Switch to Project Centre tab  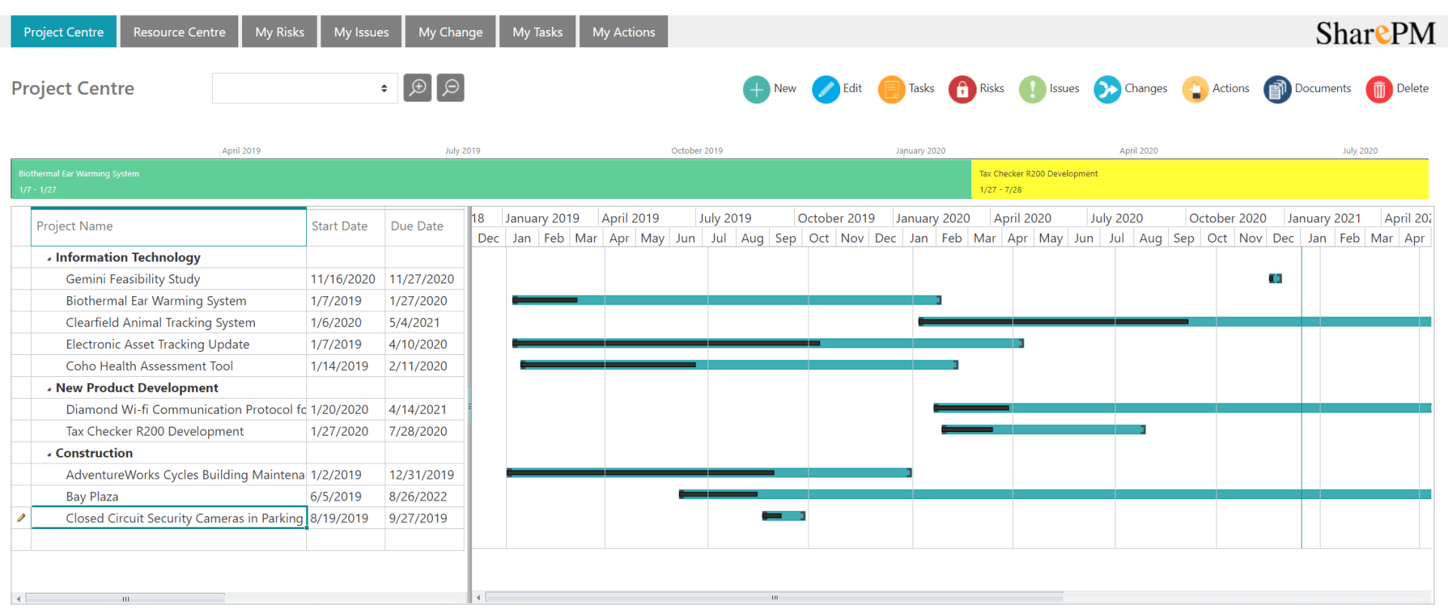63,32
